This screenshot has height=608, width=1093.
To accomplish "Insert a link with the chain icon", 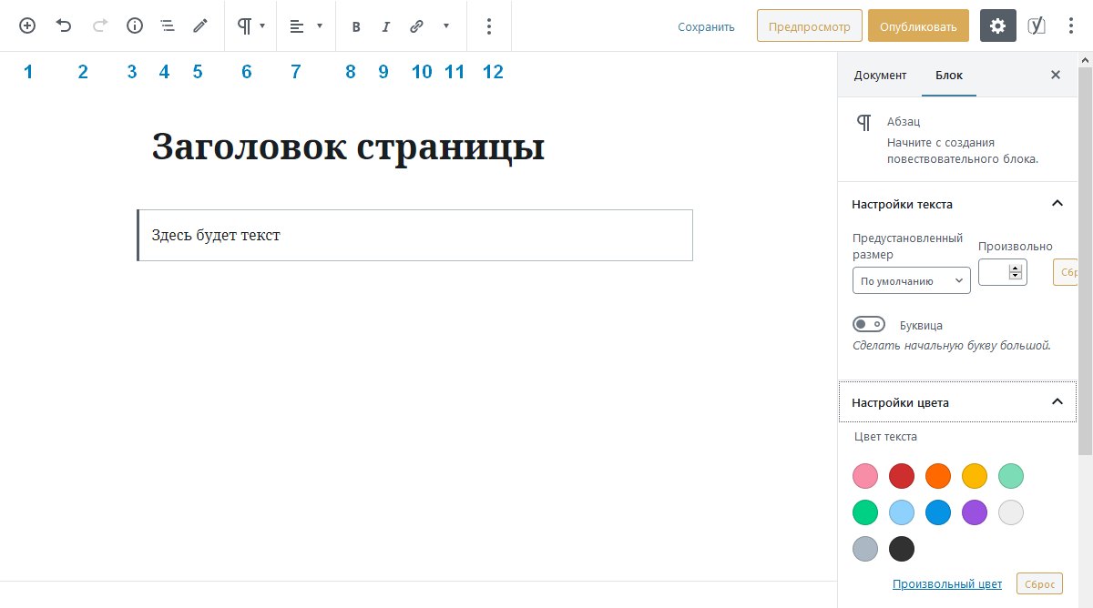I will 416,25.
